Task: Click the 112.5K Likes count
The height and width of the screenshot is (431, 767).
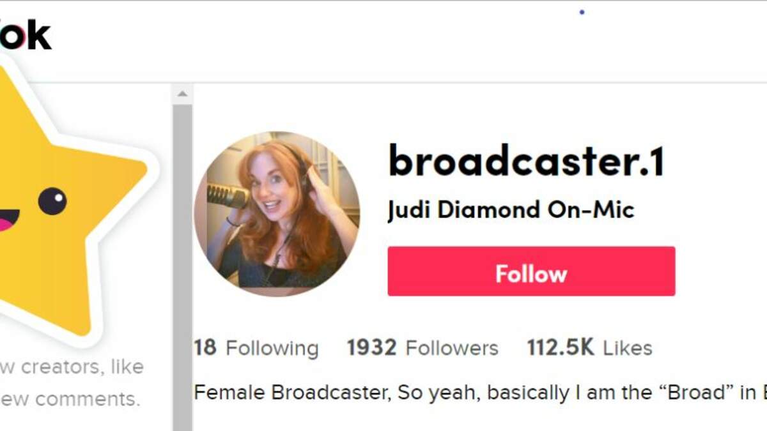Action: (589, 348)
